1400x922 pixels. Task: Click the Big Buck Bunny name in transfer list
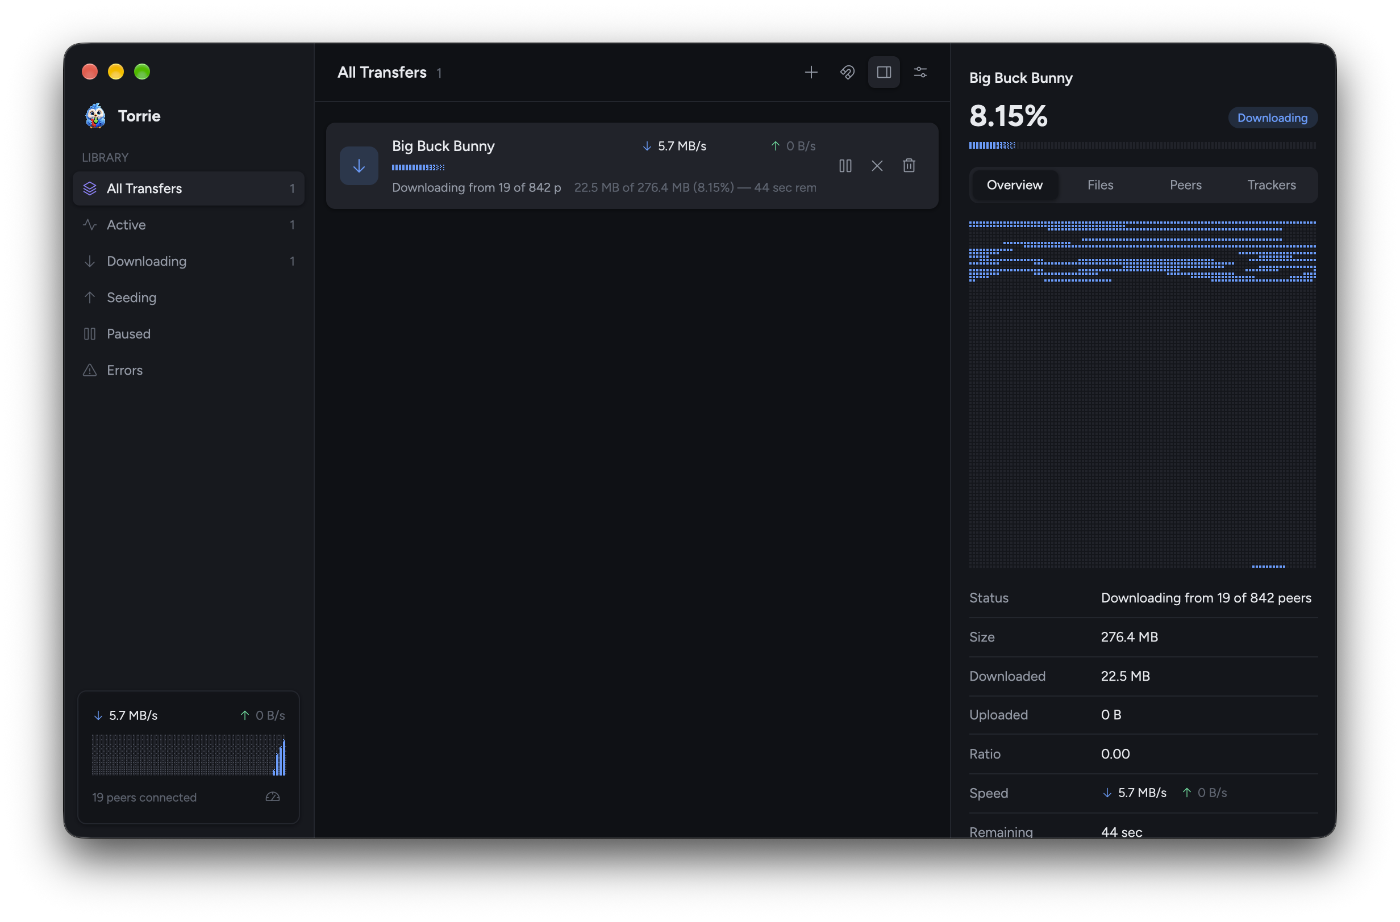[x=443, y=146]
